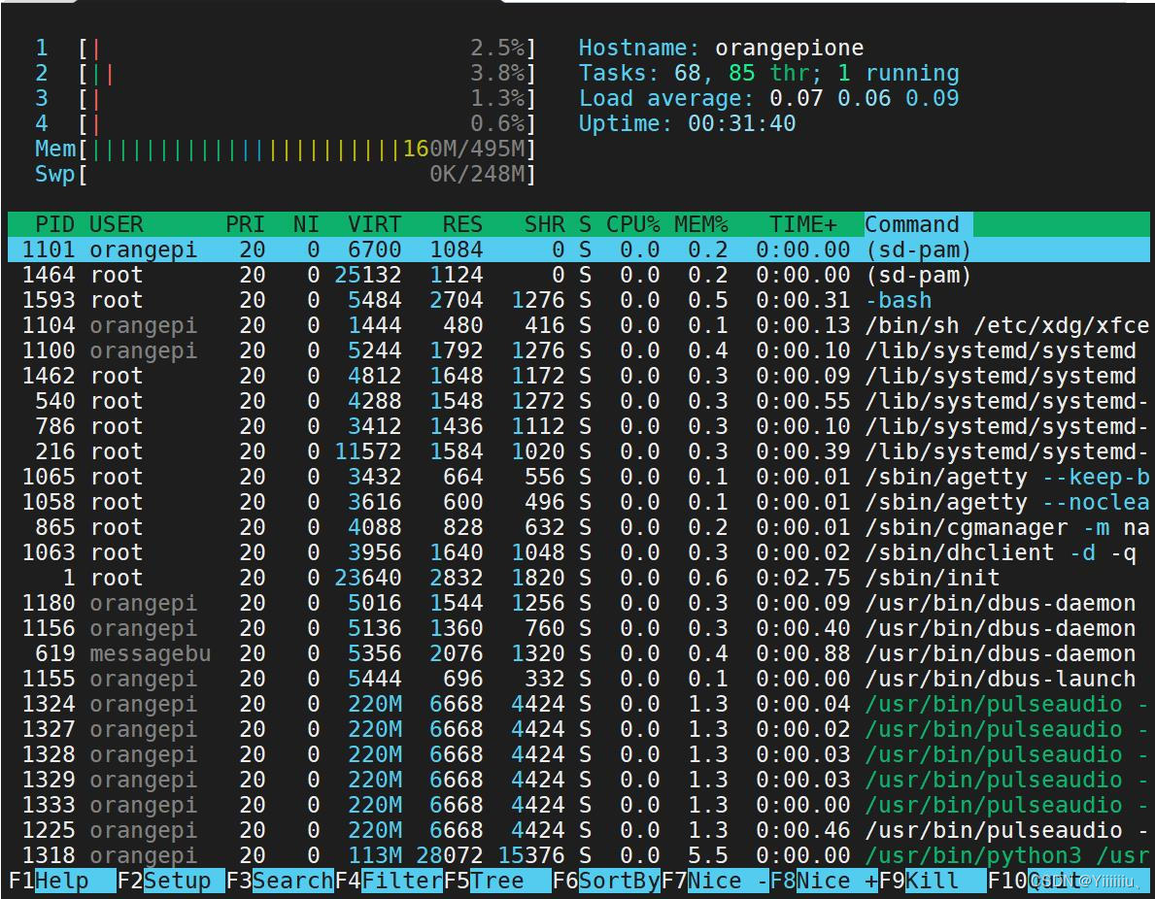Click the Swp usage bar

point(286,175)
